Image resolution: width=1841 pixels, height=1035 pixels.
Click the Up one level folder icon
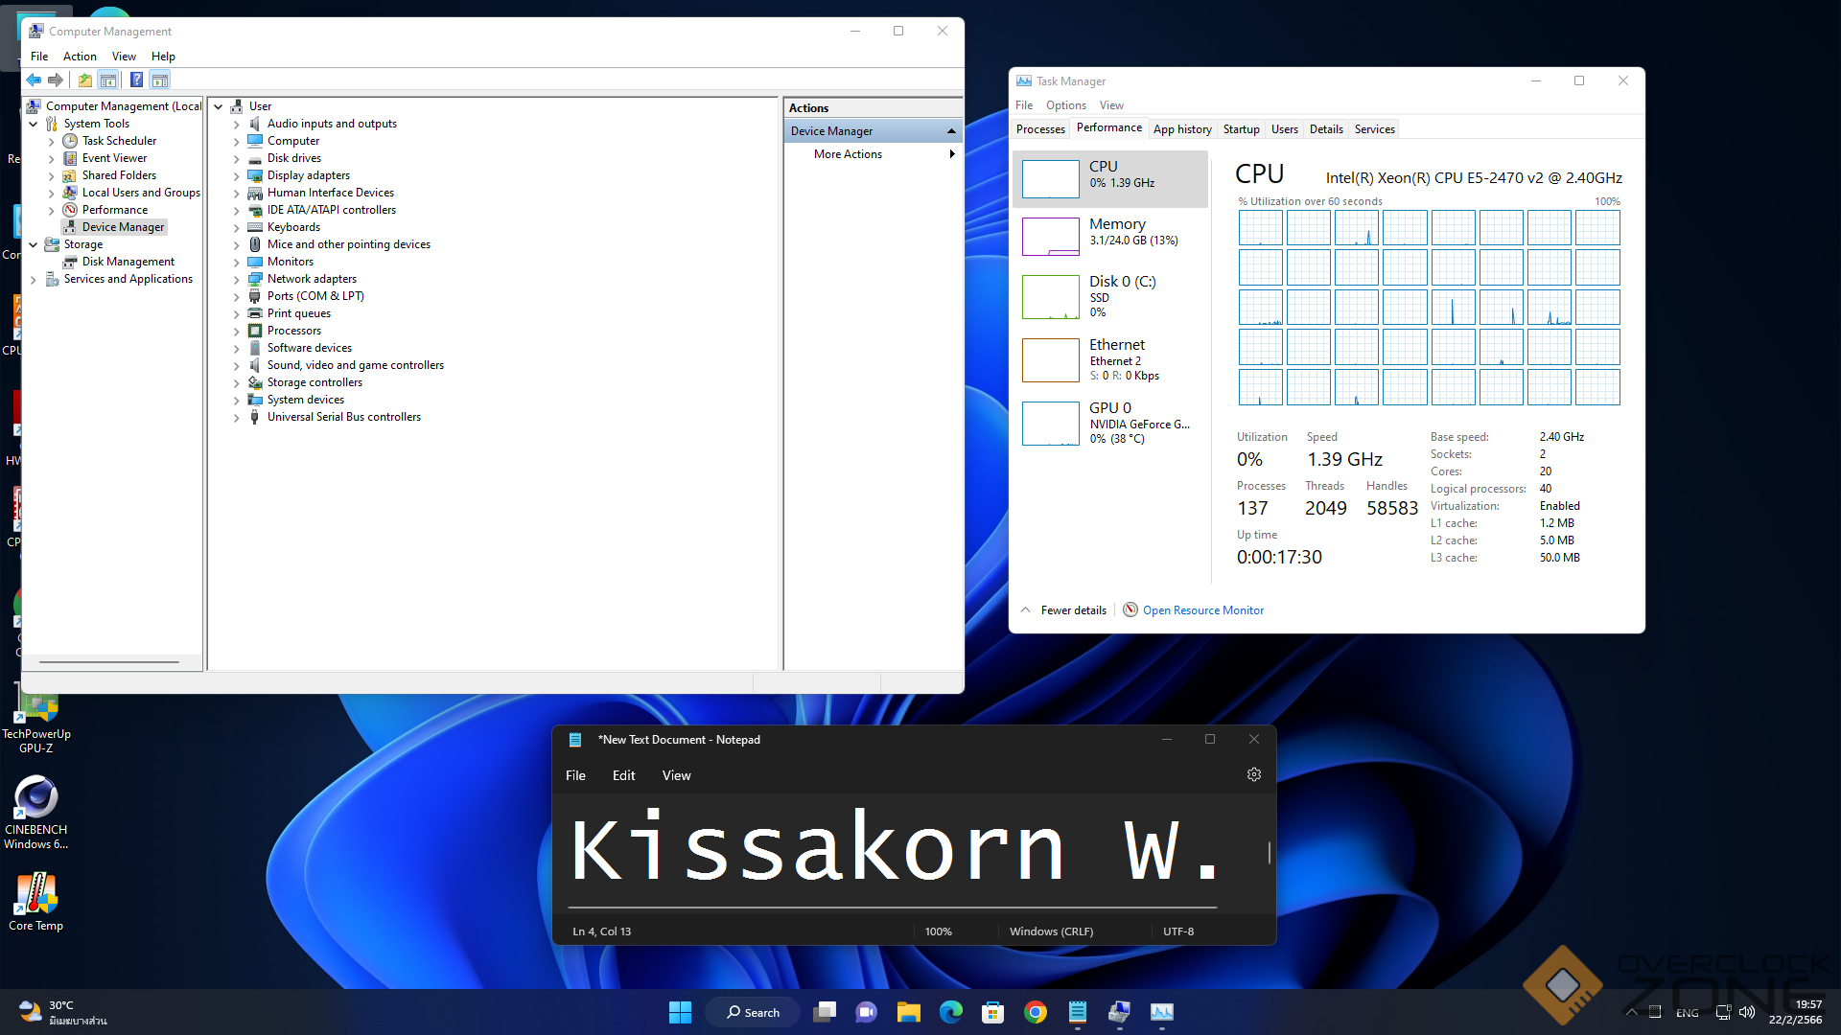85,80
